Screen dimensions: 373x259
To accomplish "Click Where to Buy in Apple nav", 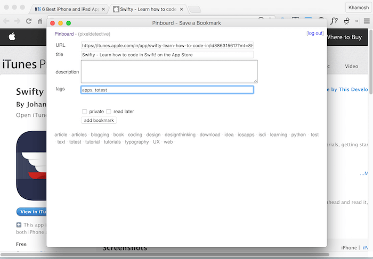I will (345, 37).
